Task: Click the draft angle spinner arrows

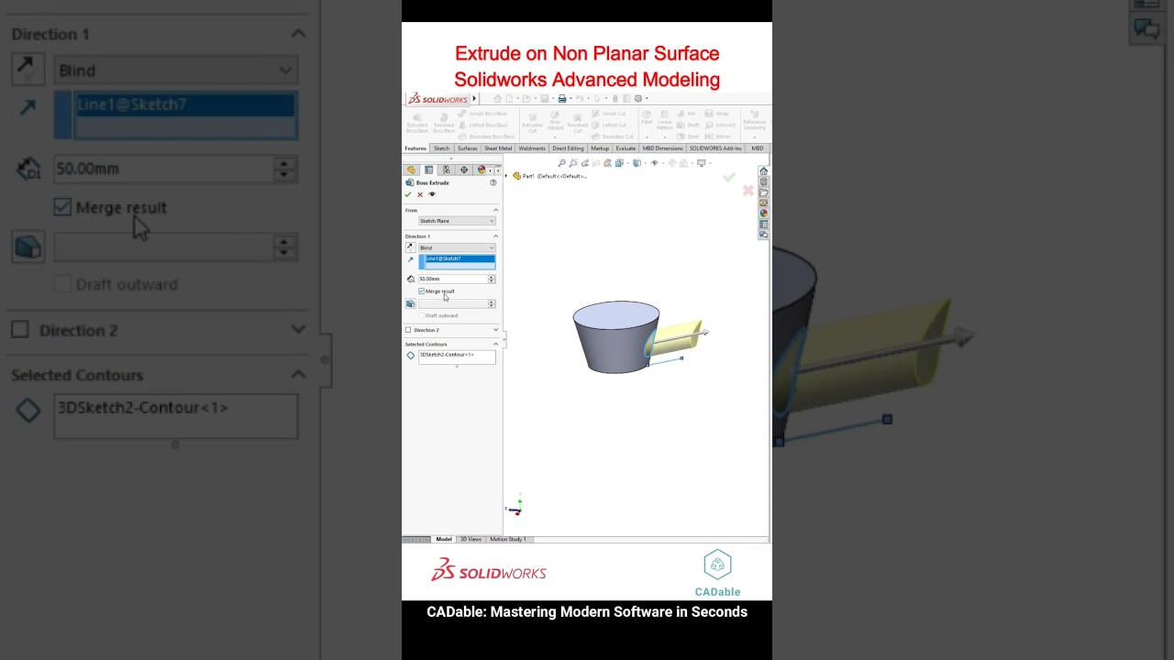Action: click(x=492, y=303)
